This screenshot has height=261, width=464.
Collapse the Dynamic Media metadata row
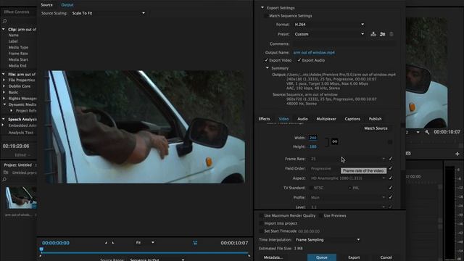click(4, 104)
